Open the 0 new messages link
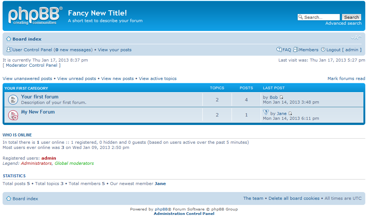Viewport: 366px width, 216px height. [x=73, y=50]
